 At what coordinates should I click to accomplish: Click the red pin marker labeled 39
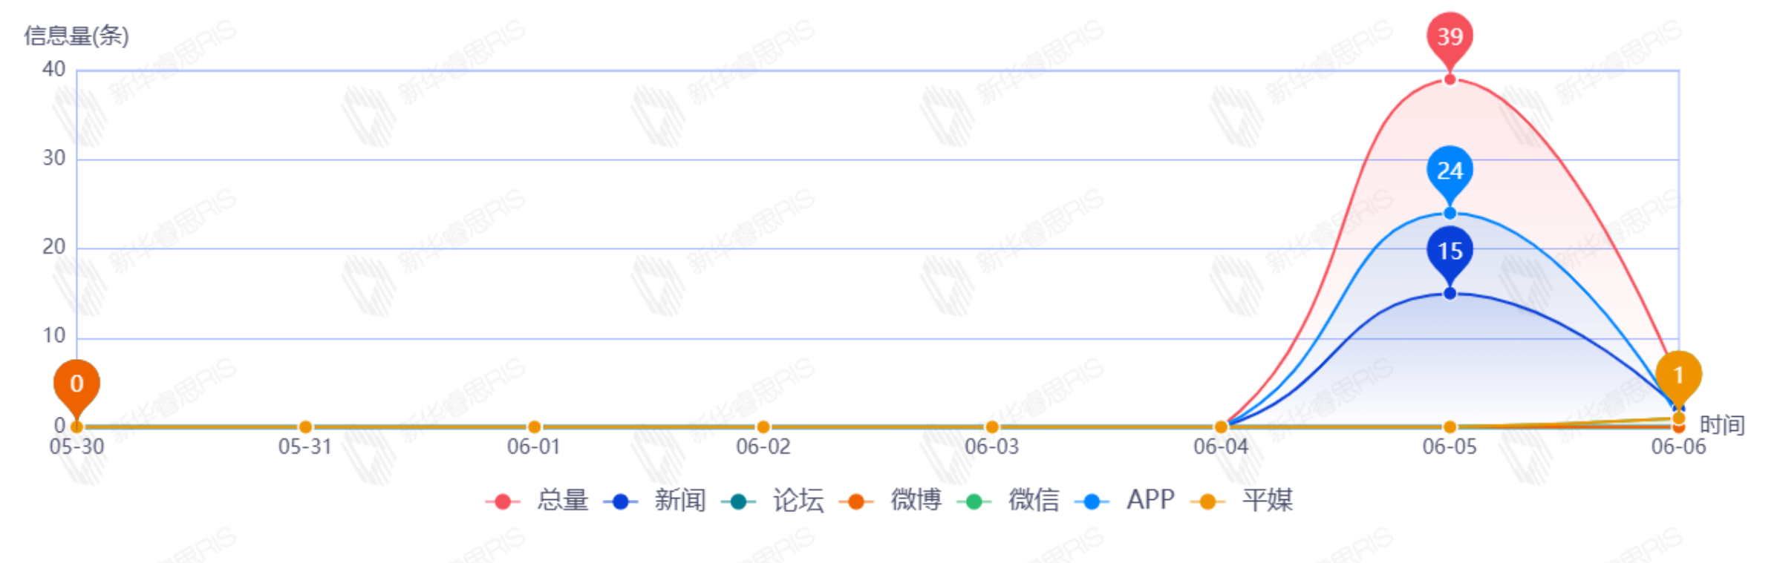point(1450,37)
